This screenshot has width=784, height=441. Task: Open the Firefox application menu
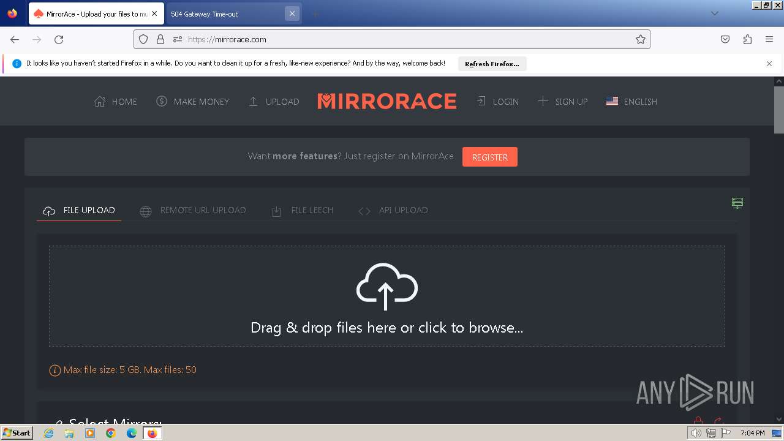click(769, 39)
